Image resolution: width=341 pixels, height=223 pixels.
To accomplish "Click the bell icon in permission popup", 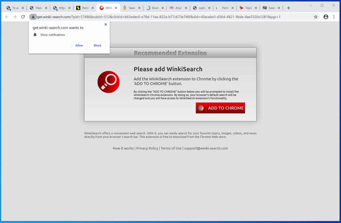I will pyautogui.click(x=35, y=35).
